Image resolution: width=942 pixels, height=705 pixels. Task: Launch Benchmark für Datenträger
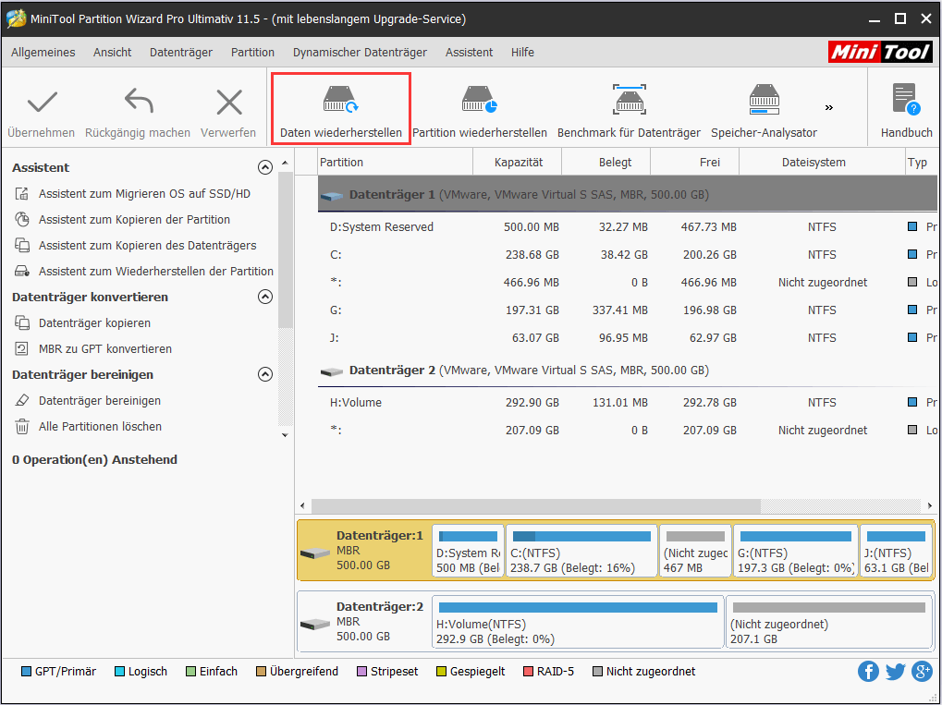pos(629,109)
